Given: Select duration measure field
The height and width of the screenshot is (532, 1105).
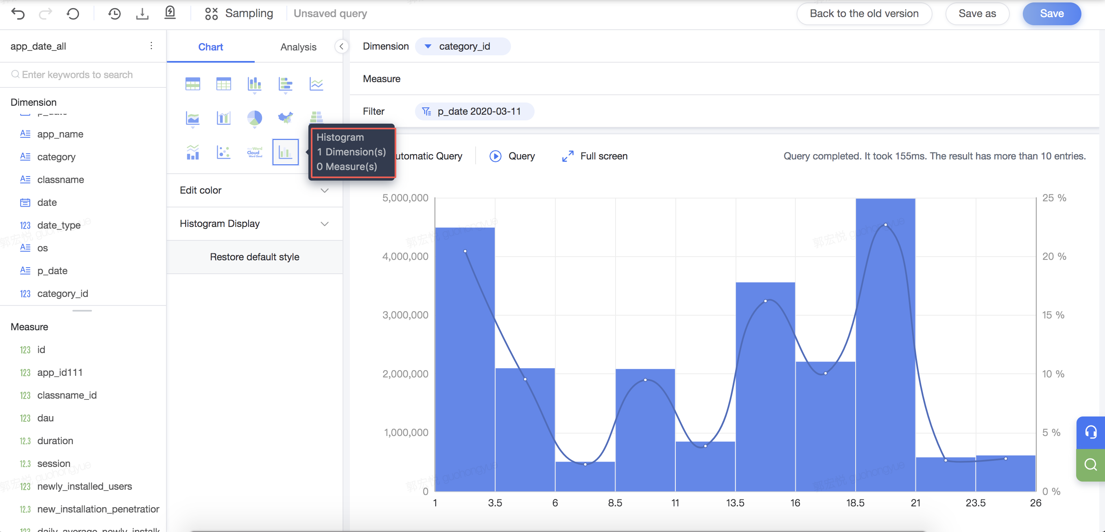Looking at the screenshot, I should [55, 441].
